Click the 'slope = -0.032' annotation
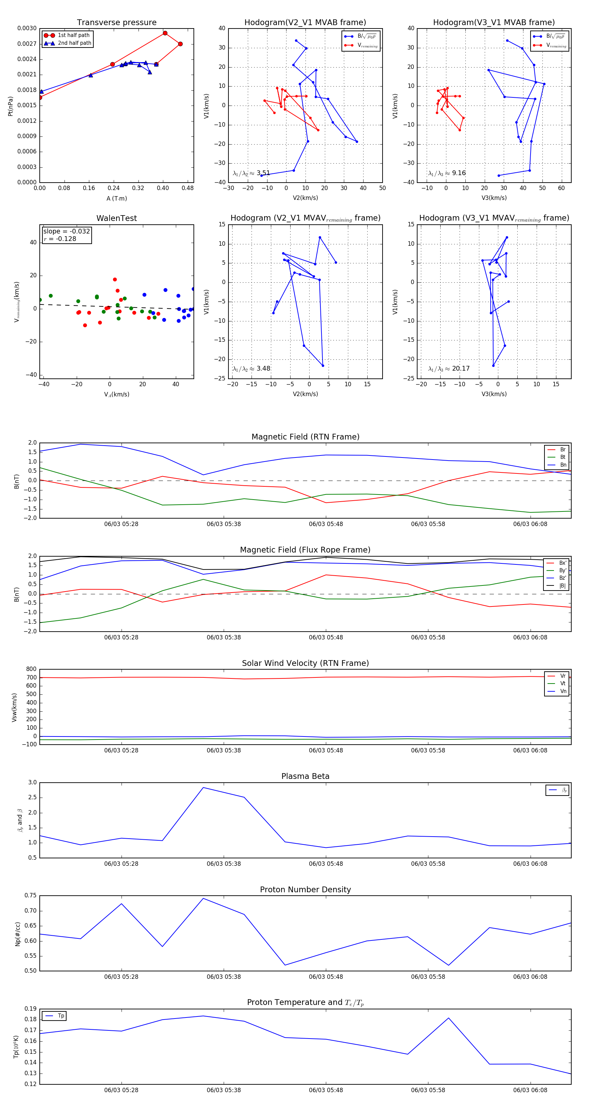This screenshot has height=1120, width=611. pos(67,231)
